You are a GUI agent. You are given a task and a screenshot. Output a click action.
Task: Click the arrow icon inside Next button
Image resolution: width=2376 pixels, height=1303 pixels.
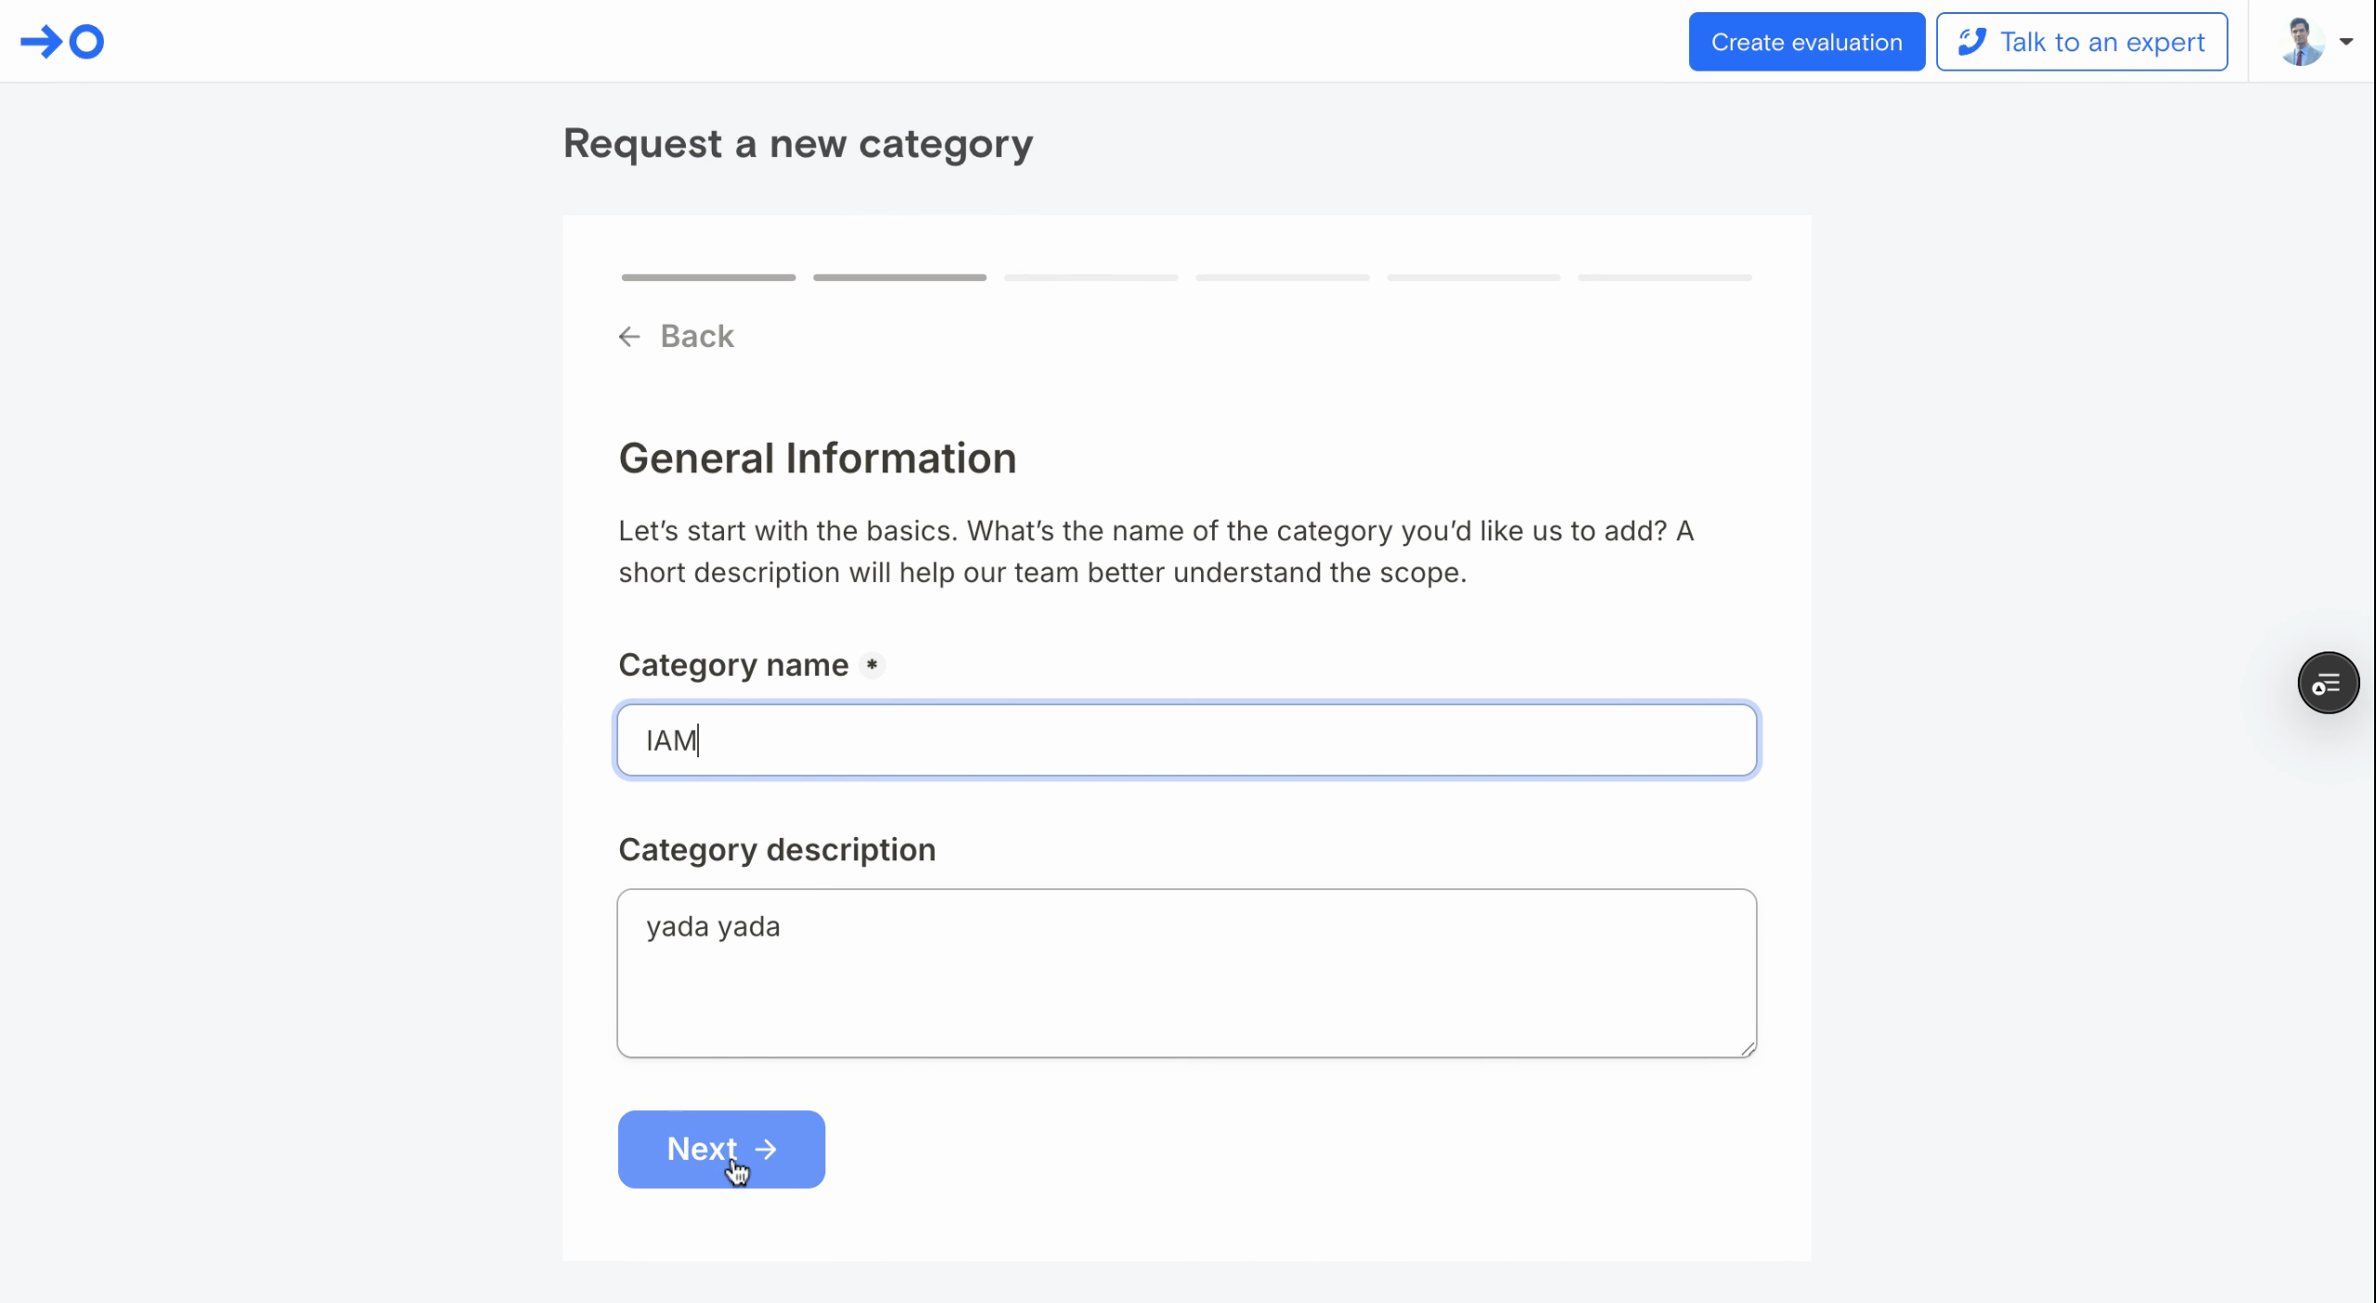pyautogui.click(x=766, y=1149)
